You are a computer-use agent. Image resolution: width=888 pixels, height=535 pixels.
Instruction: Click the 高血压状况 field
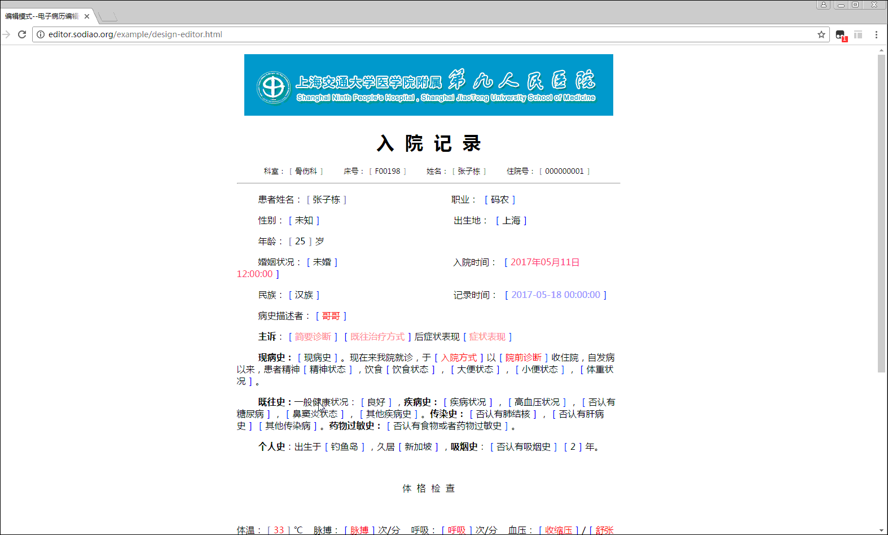pos(537,402)
